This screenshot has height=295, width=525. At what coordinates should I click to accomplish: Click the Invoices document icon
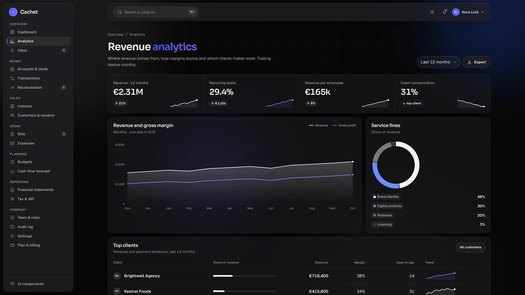[12, 106]
